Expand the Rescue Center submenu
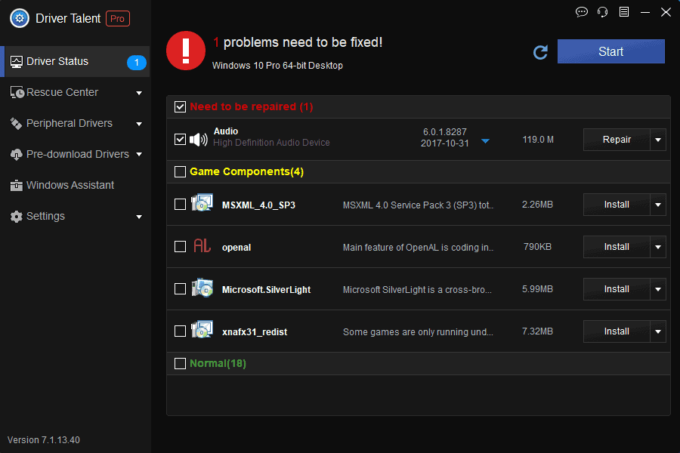 pos(139,93)
